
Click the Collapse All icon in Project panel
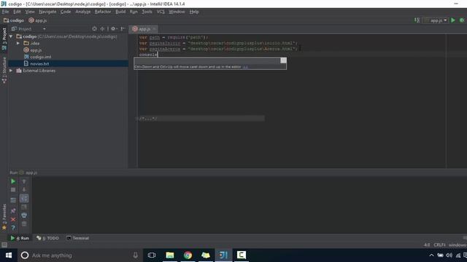(x=102, y=29)
